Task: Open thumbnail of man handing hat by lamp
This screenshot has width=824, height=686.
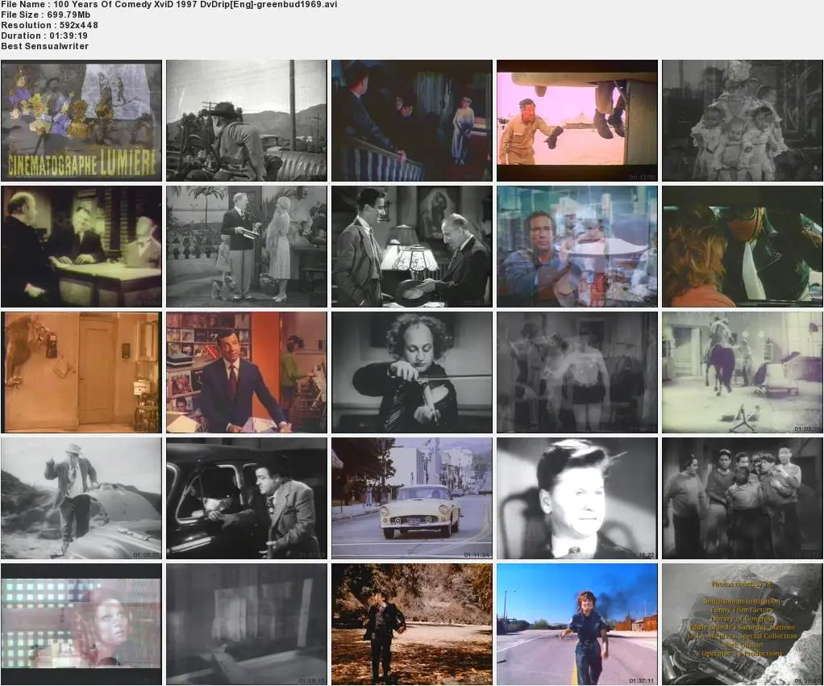Action: pyautogui.click(x=412, y=246)
